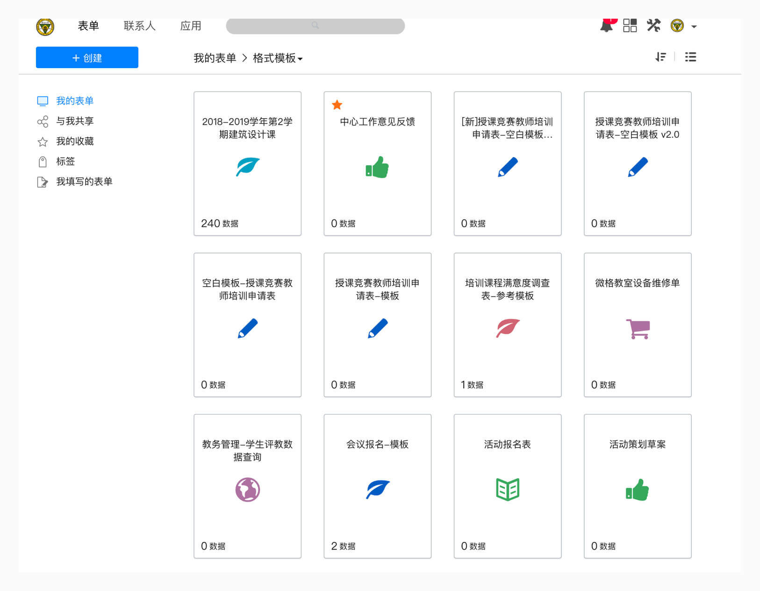Open the 联系人 tab
Image resolution: width=760 pixels, height=591 pixels.
pos(139,26)
